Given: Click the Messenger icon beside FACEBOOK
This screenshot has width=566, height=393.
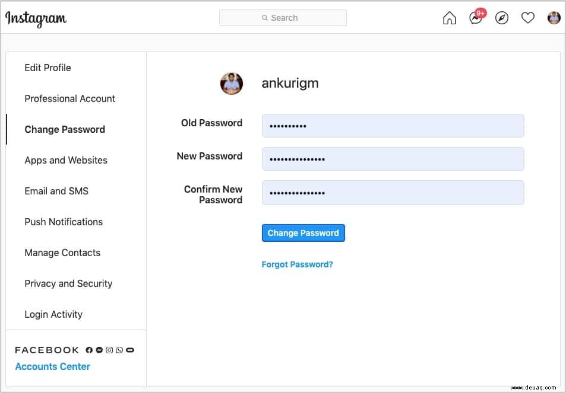Looking at the screenshot, I should (99, 350).
